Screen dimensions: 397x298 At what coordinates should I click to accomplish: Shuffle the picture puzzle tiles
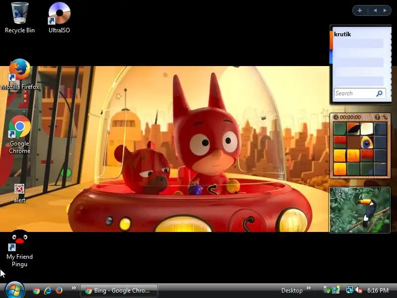click(385, 117)
